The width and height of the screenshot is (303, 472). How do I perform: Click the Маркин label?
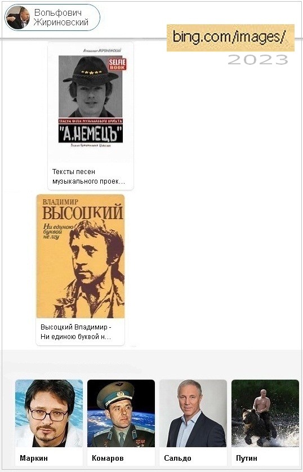[x=34, y=458]
